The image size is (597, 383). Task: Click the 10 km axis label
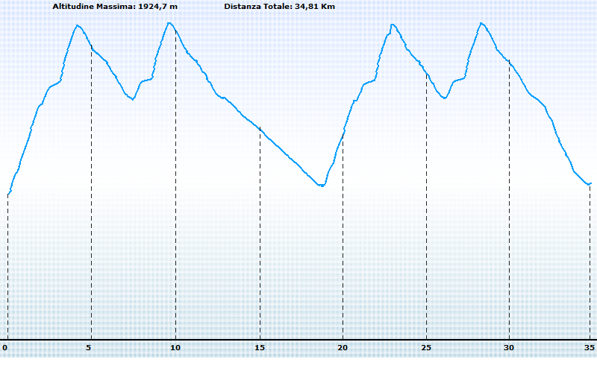coord(175,348)
